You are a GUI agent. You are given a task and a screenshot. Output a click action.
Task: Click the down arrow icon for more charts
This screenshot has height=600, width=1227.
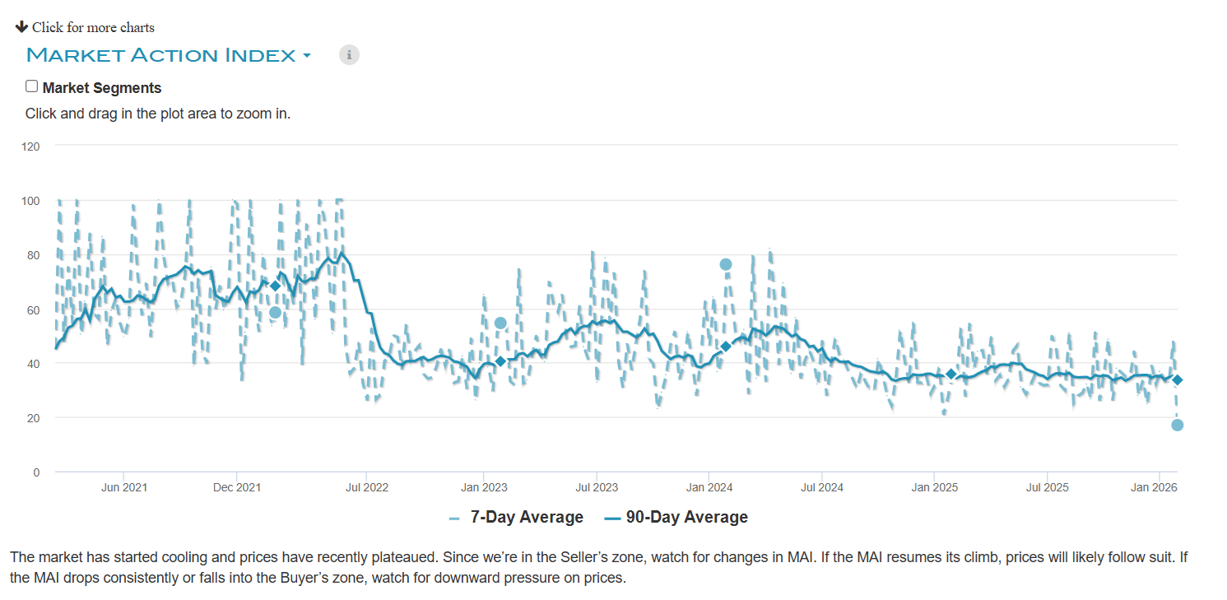point(22,26)
